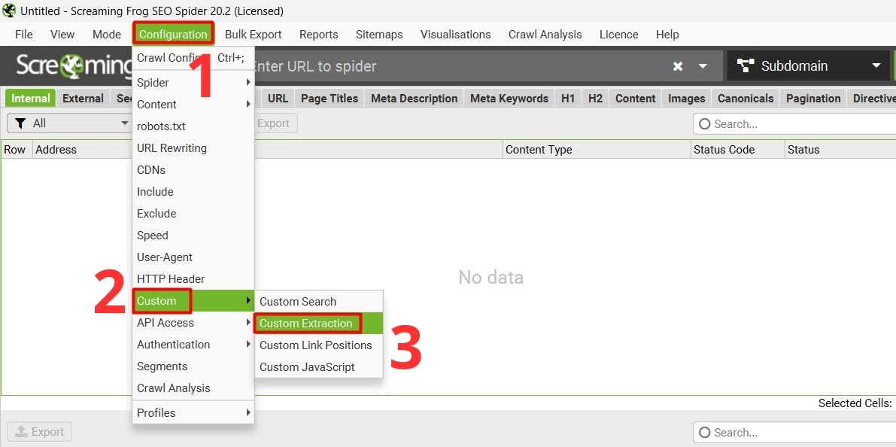Switch to the Images tab
The height and width of the screenshot is (447, 896).
coord(686,99)
